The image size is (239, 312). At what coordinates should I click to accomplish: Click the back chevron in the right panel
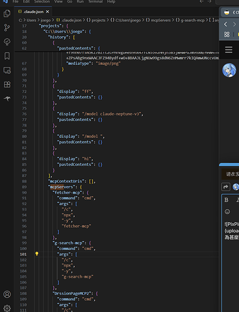226,24
